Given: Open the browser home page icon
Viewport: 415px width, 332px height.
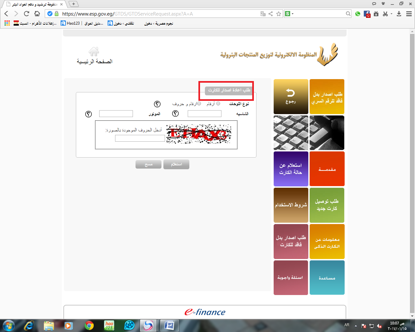Looking at the screenshot, I should pyautogui.click(x=37, y=14).
